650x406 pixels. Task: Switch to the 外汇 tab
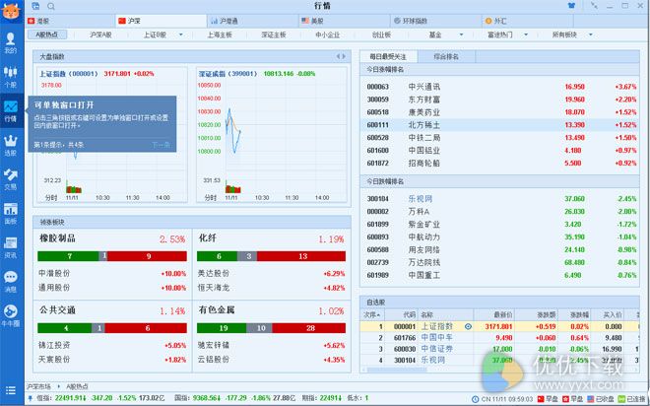(x=527, y=21)
